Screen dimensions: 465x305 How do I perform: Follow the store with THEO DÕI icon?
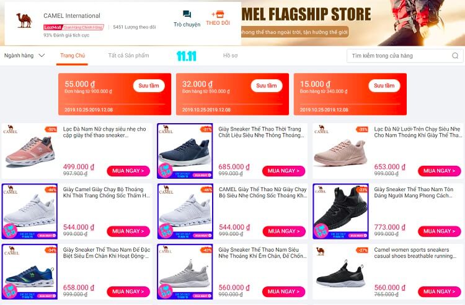tap(218, 14)
